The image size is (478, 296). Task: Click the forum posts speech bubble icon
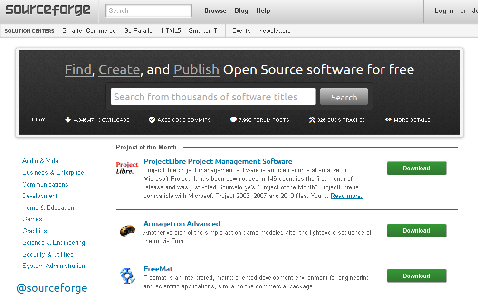(x=233, y=120)
